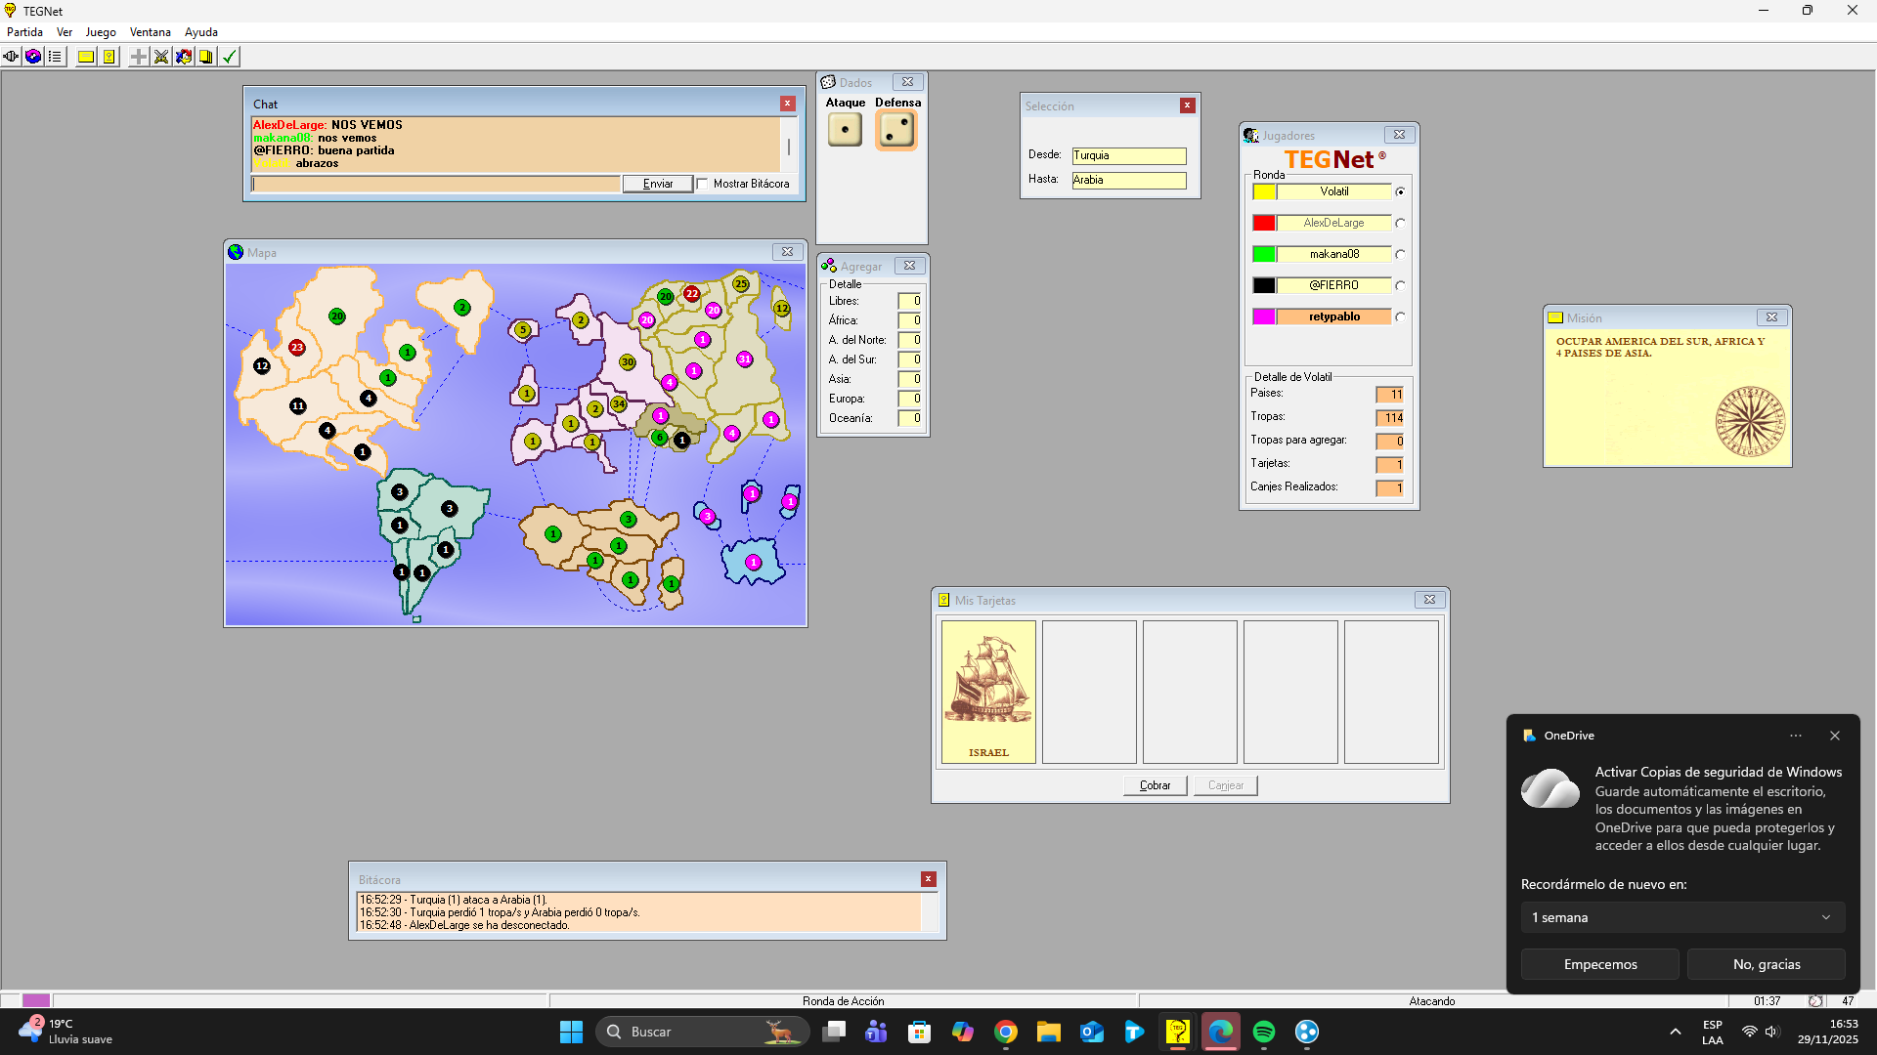Viewport: 1877px width, 1055px height.
Task: Select the ISRAEL ship card
Action: (x=988, y=692)
